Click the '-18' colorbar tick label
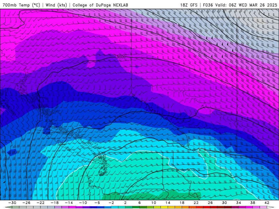The image size is (279, 209). [x=55, y=203]
